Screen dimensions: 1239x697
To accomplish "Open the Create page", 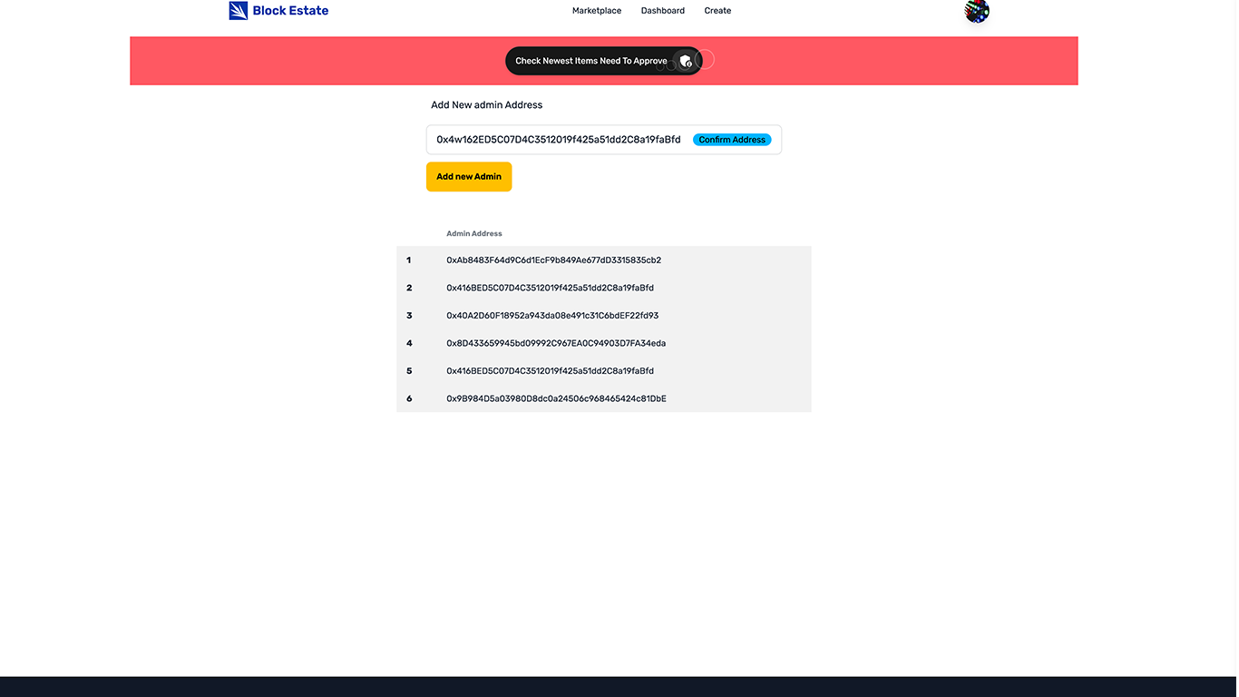I will click(717, 11).
